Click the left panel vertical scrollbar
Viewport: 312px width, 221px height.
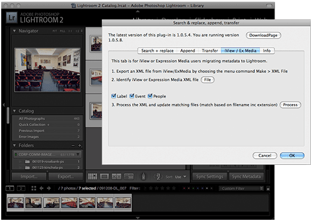coord(8,115)
